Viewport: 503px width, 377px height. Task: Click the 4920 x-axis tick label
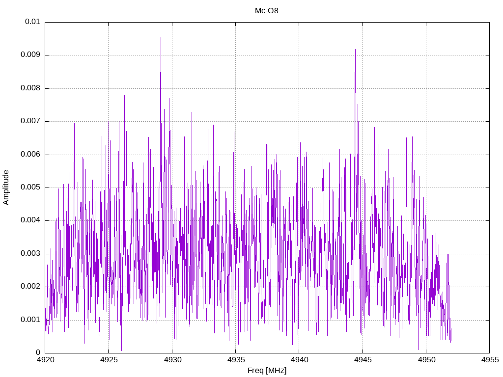[x=45, y=360]
